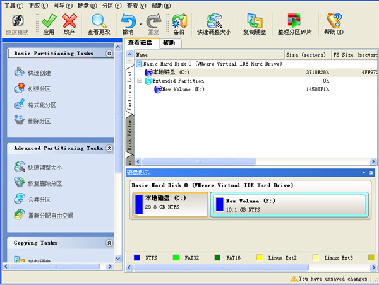This screenshot has width=379, height=285.
Task: Open 查看更改 magnifier icon
Action: [99, 24]
